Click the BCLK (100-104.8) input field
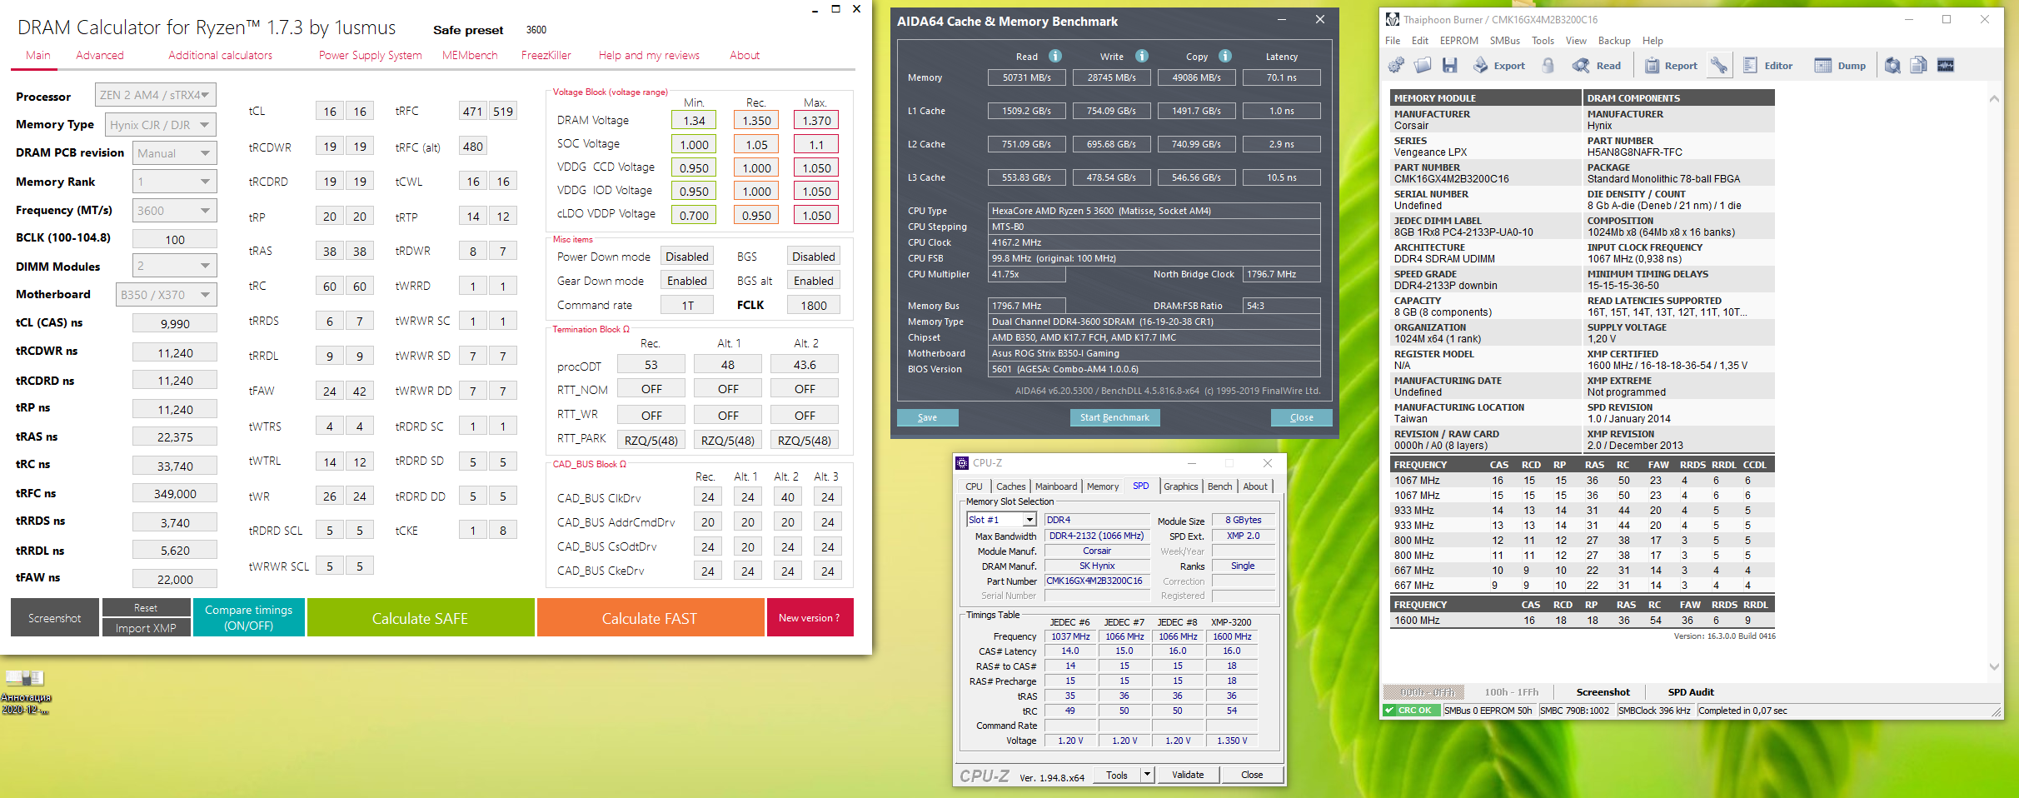2019x798 pixels. (175, 239)
